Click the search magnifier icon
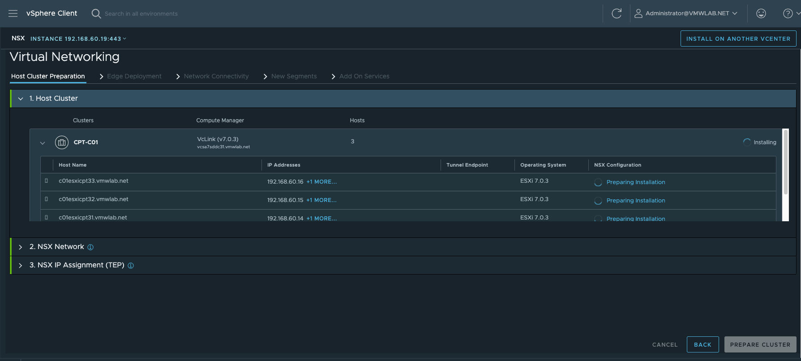Screen dimensions: 801x361 96,13
